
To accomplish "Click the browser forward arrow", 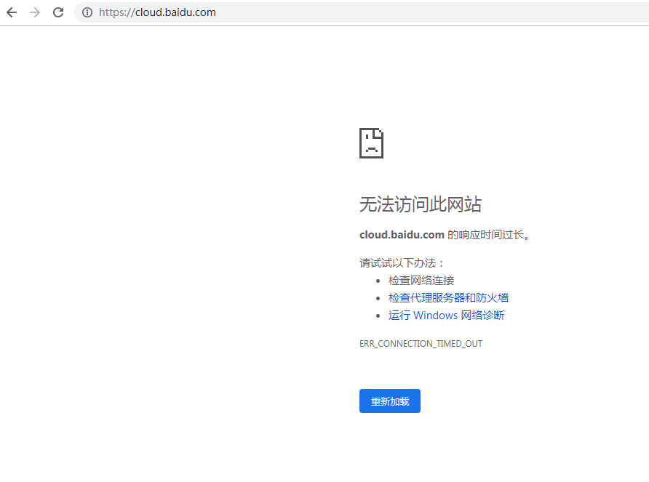I will point(35,12).
